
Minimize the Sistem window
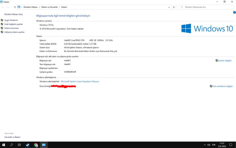[217, 2]
